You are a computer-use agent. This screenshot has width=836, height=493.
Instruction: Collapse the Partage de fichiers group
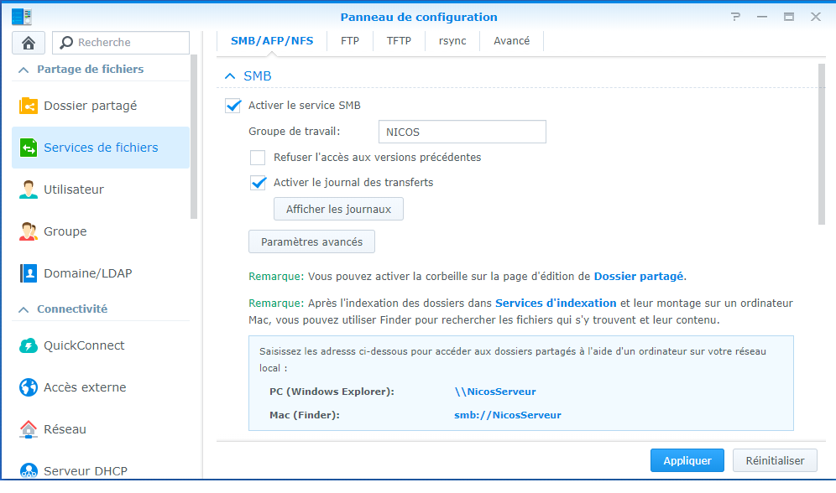[x=22, y=70]
